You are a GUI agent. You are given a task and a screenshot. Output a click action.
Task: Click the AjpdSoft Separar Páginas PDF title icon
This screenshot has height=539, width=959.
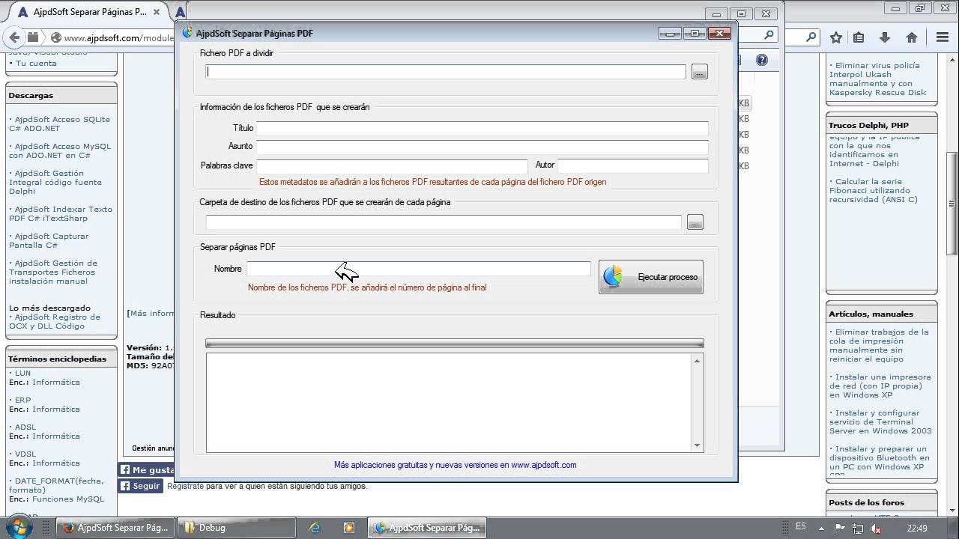(187, 33)
